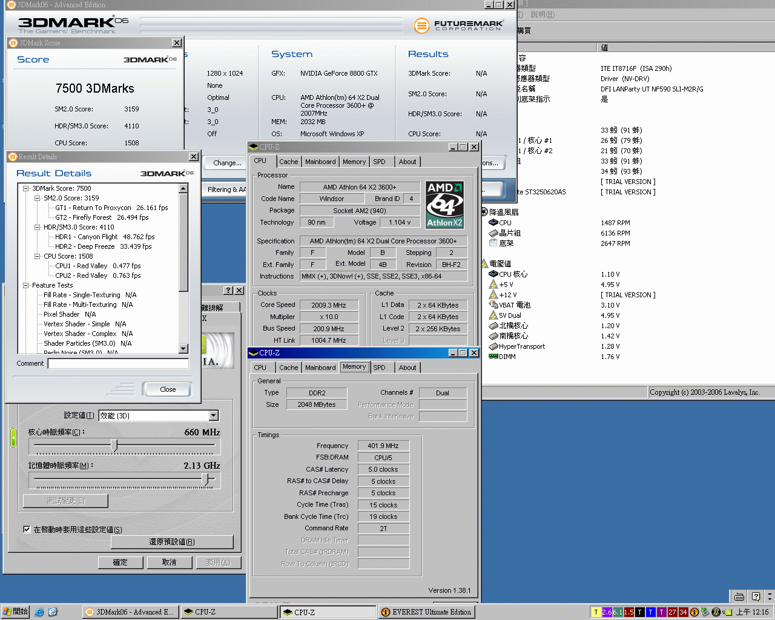The width and height of the screenshot is (775, 620).
Task: Click the 降溫風扇 cooling fan section icon
Action: (x=484, y=212)
